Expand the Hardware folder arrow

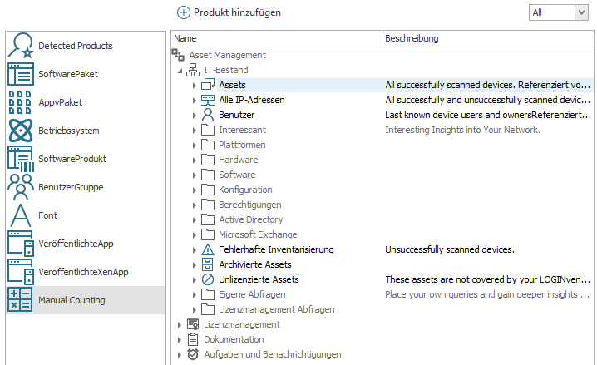pos(195,160)
